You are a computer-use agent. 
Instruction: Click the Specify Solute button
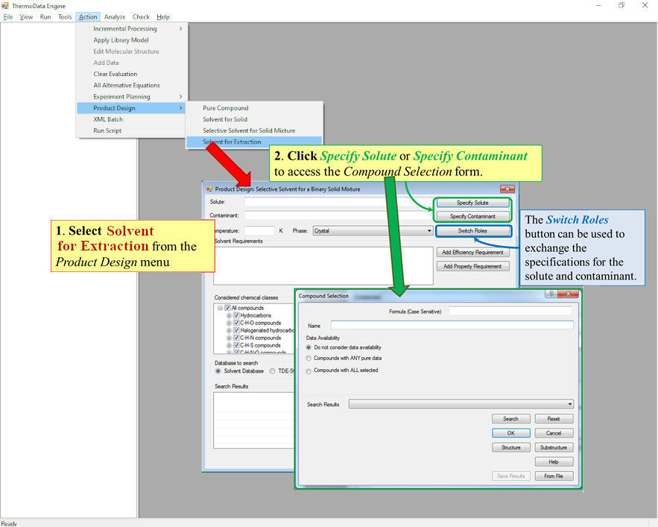pyautogui.click(x=472, y=203)
